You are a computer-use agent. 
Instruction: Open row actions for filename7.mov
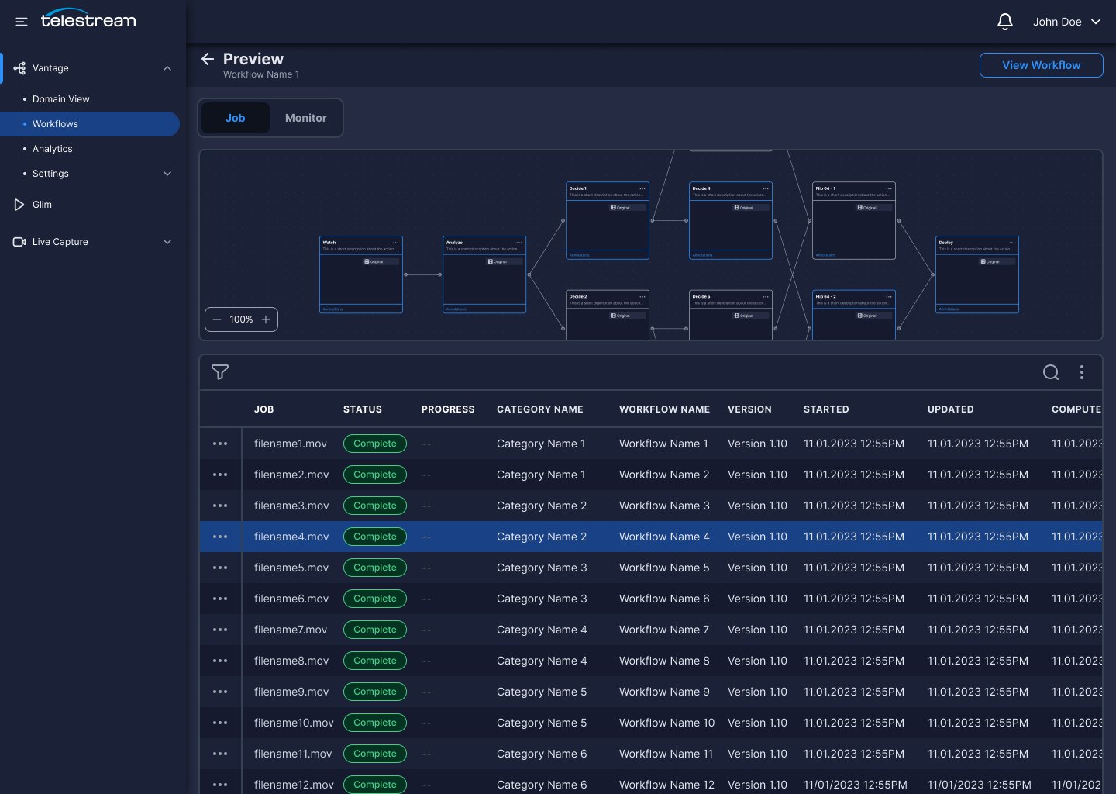[x=220, y=630]
